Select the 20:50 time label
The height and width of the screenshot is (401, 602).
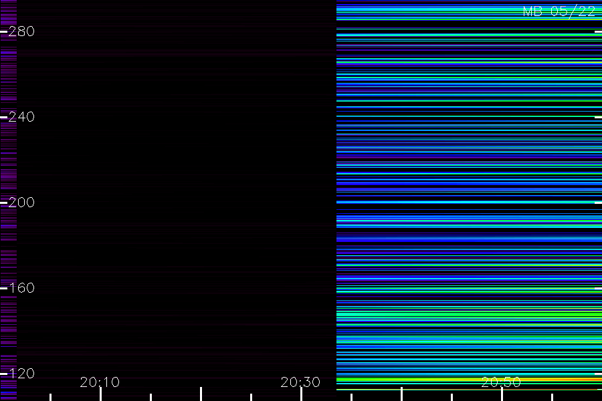501,382
